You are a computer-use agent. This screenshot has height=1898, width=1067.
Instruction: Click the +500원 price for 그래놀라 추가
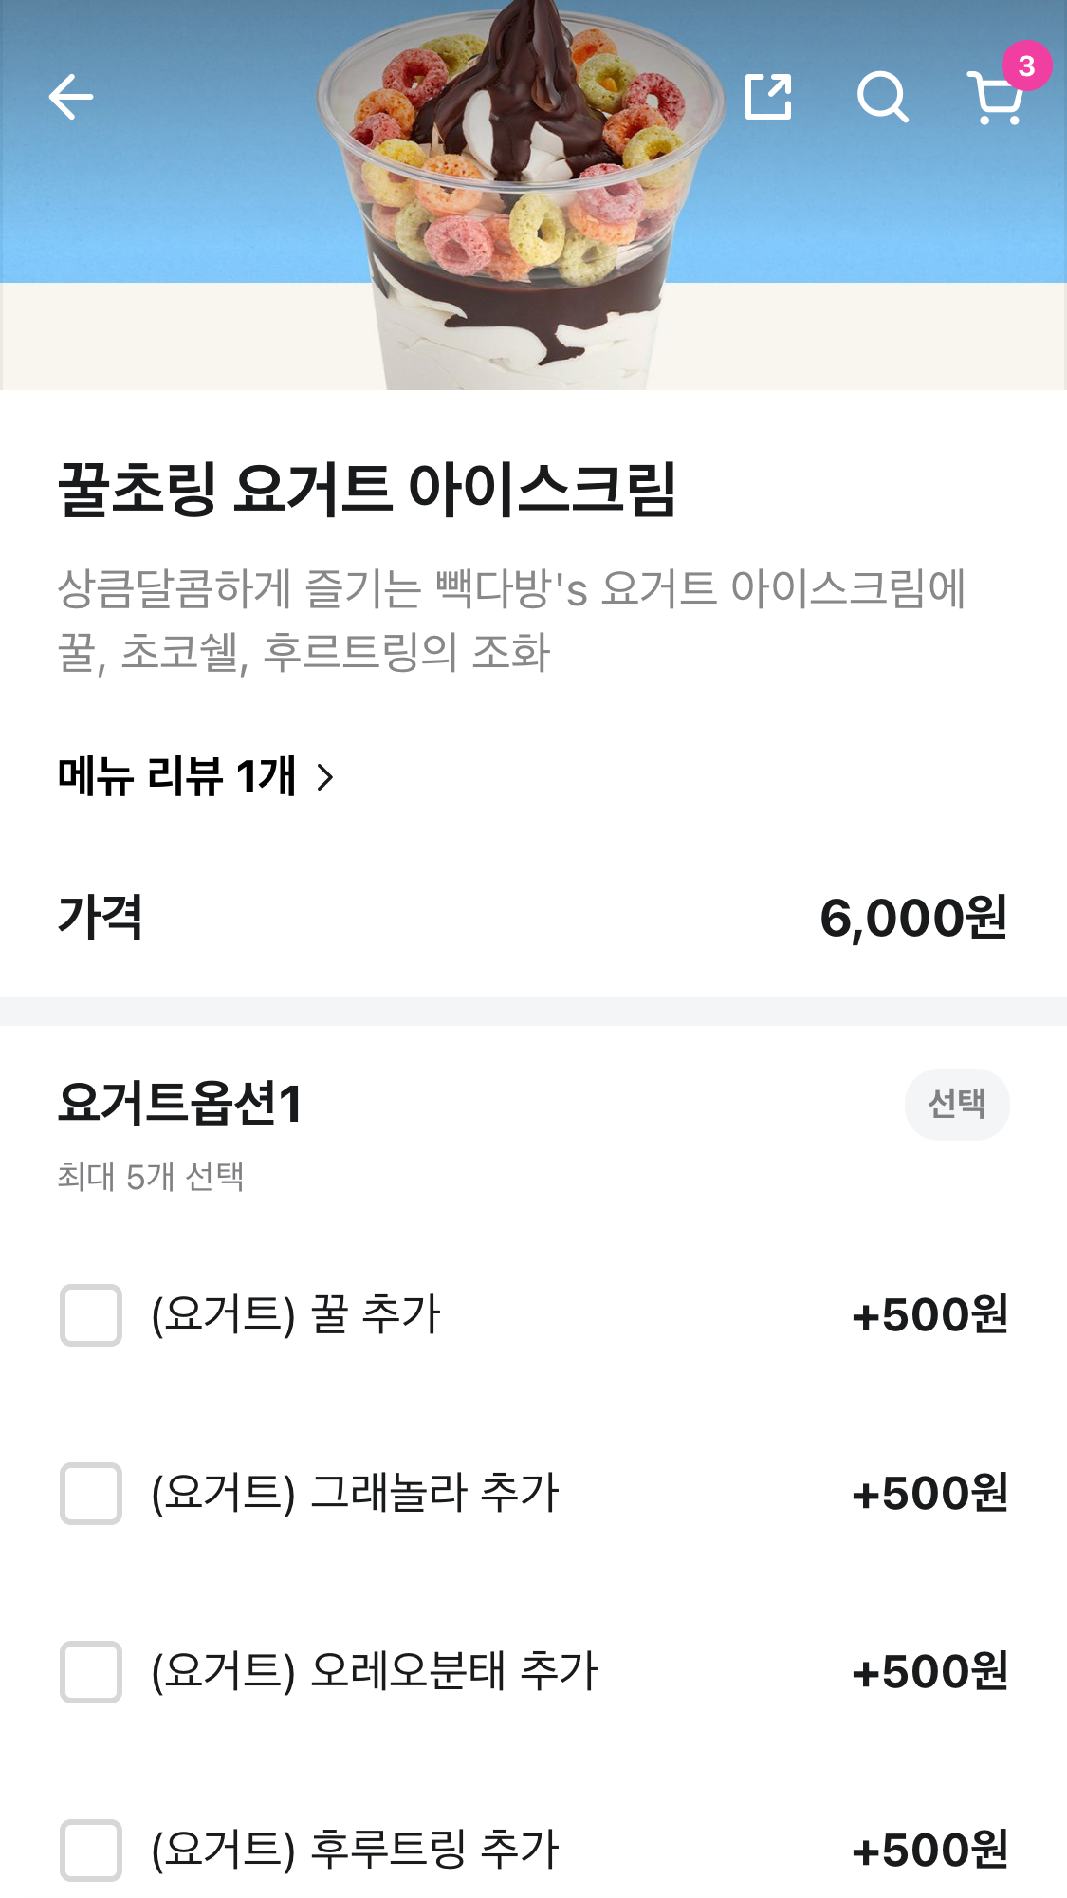pos(929,1494)
